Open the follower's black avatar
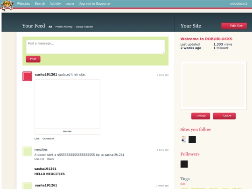The image size is (252, 189). 184,164
